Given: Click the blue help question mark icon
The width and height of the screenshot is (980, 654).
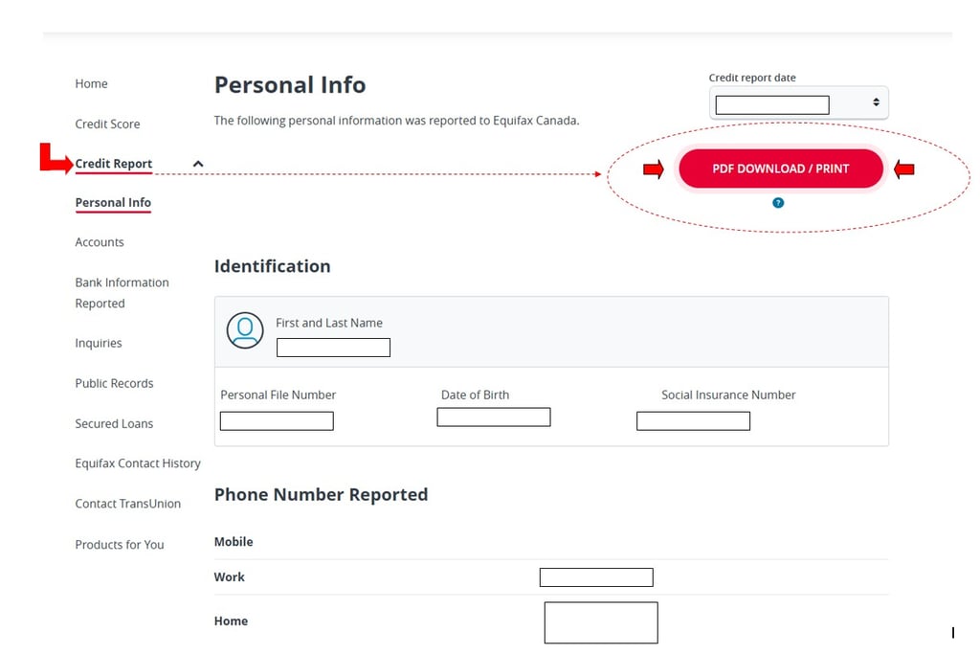Looking at the screenshot, I should pos(778,202).
